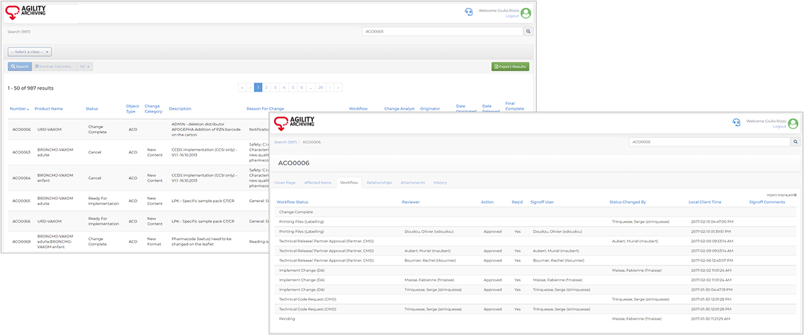Click the user avatar in the ACO0006 window
Screen dimensions: 804x335
[x=793, y=123]
